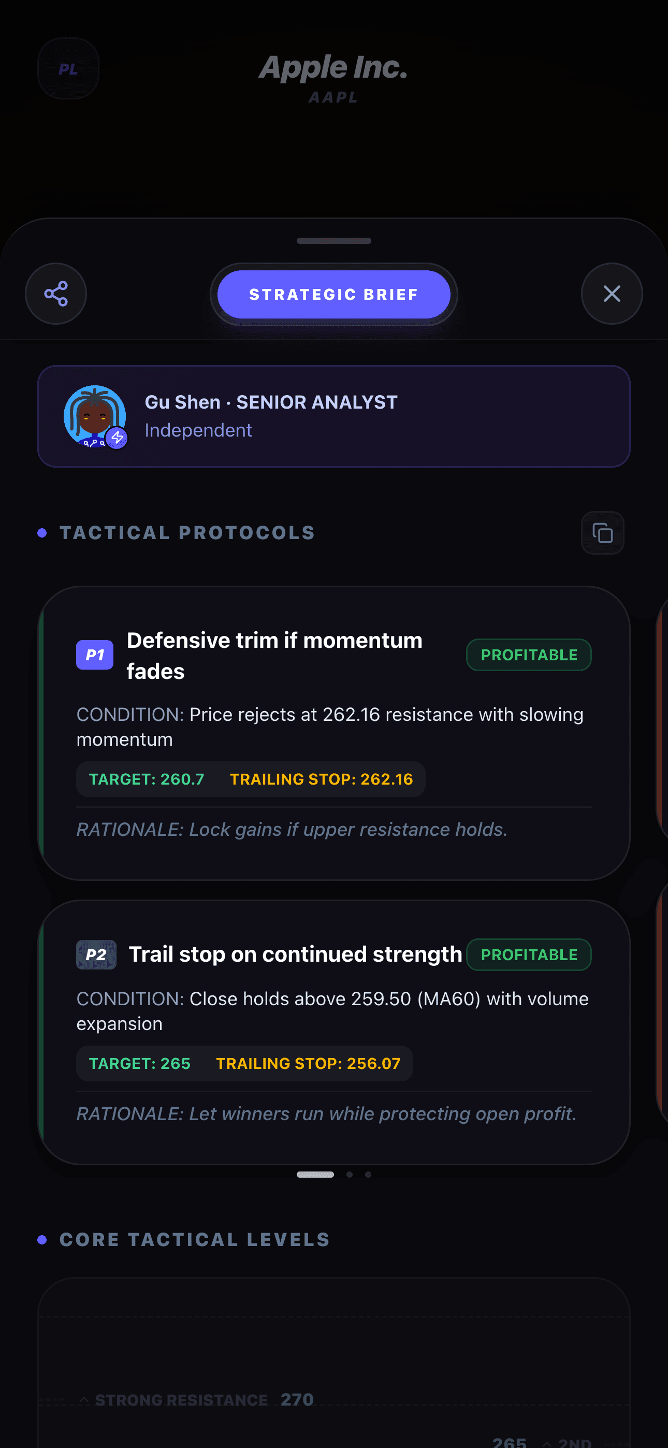Select the P1 protocol badge
668x1448 pixels.
pos(94,654)
